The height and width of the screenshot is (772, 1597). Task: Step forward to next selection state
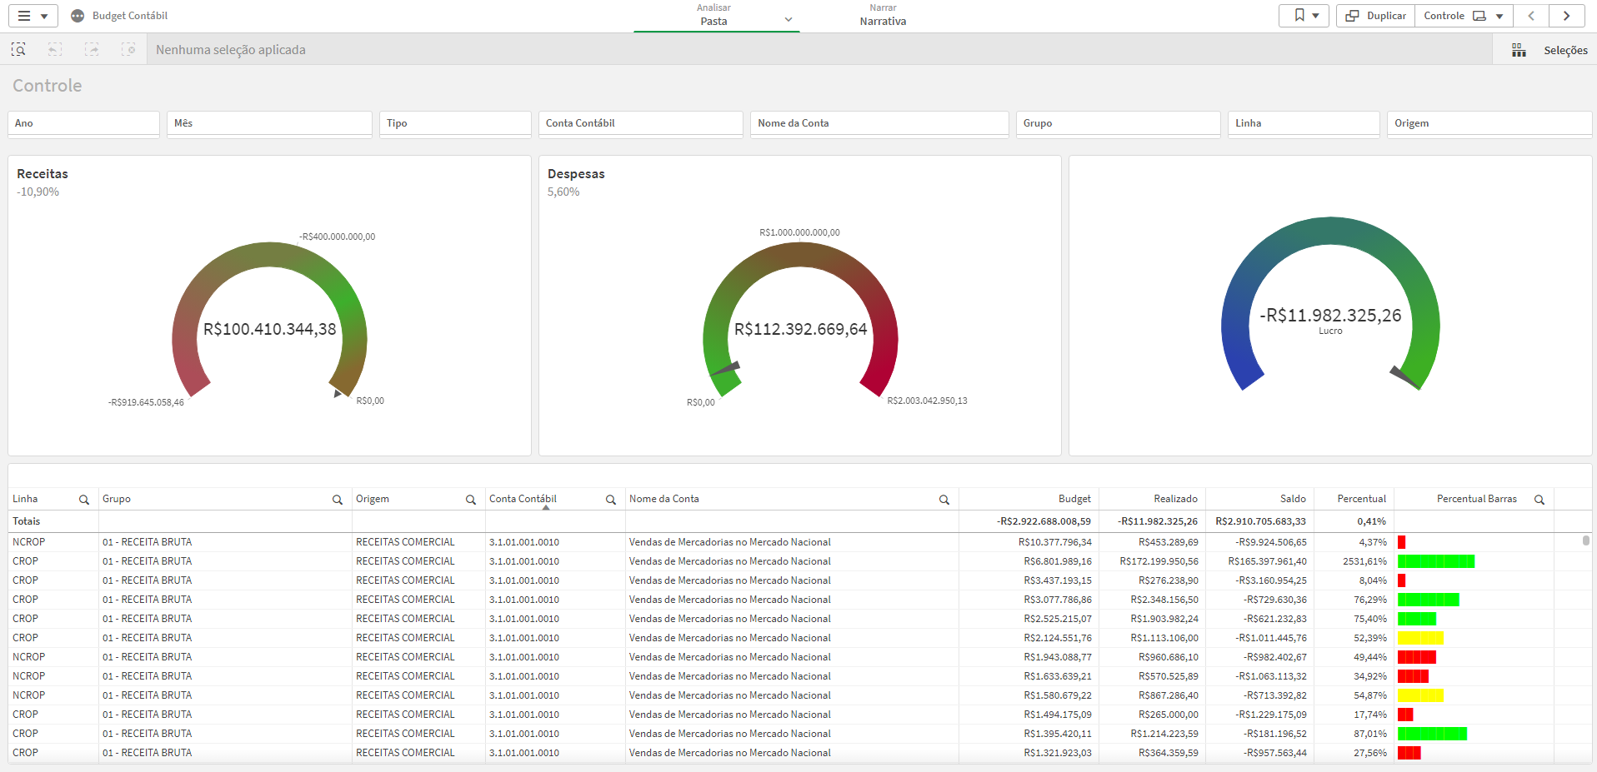92,49
